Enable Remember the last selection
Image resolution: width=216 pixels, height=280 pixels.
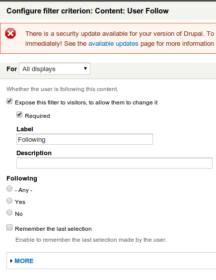coord(9,227)
